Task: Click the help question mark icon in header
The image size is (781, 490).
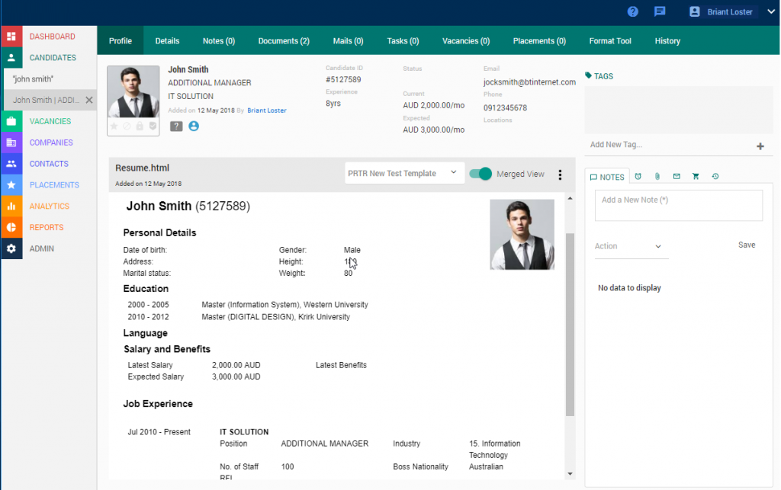Action: pos(632,11)
